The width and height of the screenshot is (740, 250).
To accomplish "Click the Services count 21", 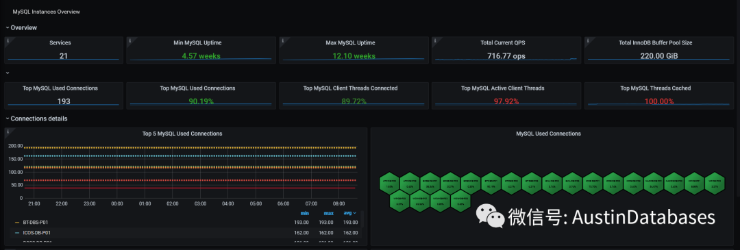I will (64, 56).
